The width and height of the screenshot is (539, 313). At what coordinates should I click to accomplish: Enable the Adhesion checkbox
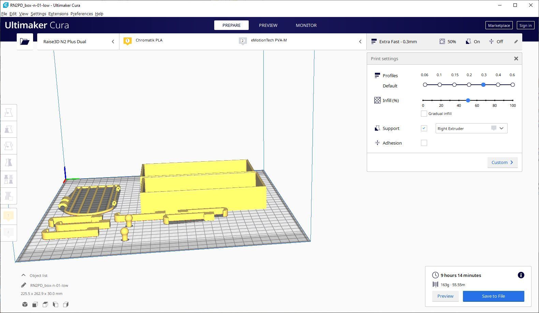click(x=424, y=143)
